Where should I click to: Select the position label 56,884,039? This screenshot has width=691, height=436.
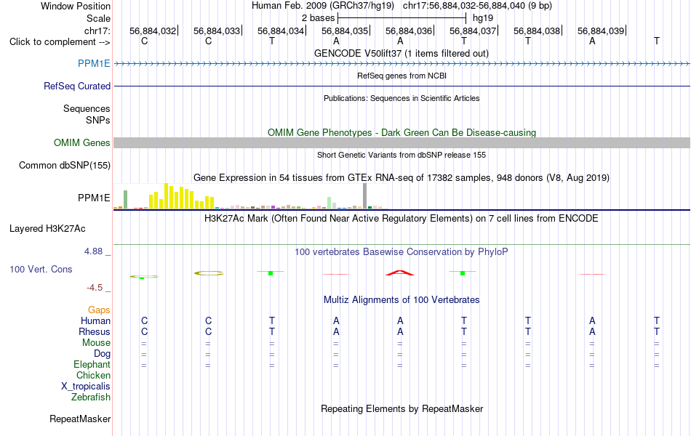point(601,31)
